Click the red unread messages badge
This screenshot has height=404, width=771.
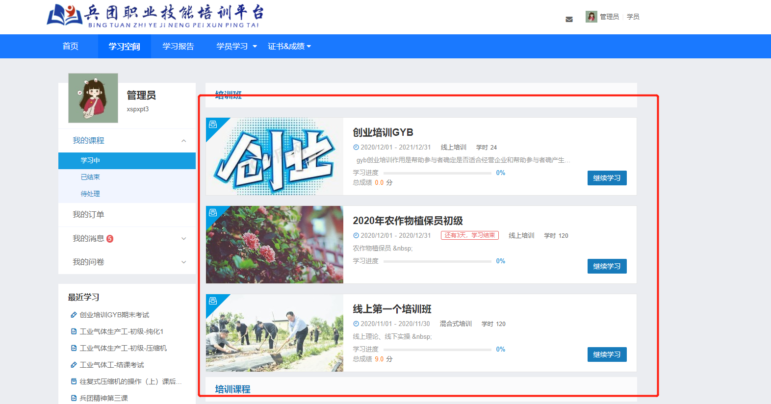(110, 239)
